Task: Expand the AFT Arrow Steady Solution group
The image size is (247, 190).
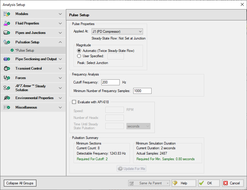Action: coord(60,88)
